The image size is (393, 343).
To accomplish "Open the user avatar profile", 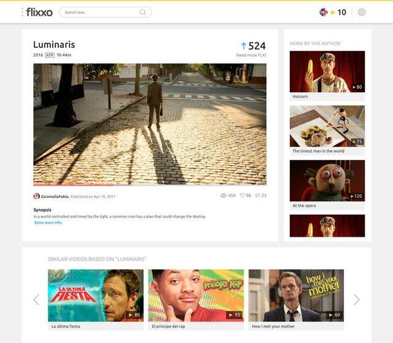I will coord(324,12).
